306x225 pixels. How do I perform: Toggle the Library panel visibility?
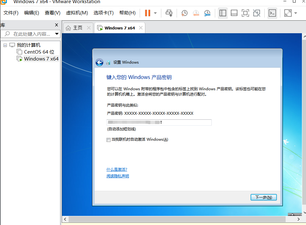(x=223, y=13)
